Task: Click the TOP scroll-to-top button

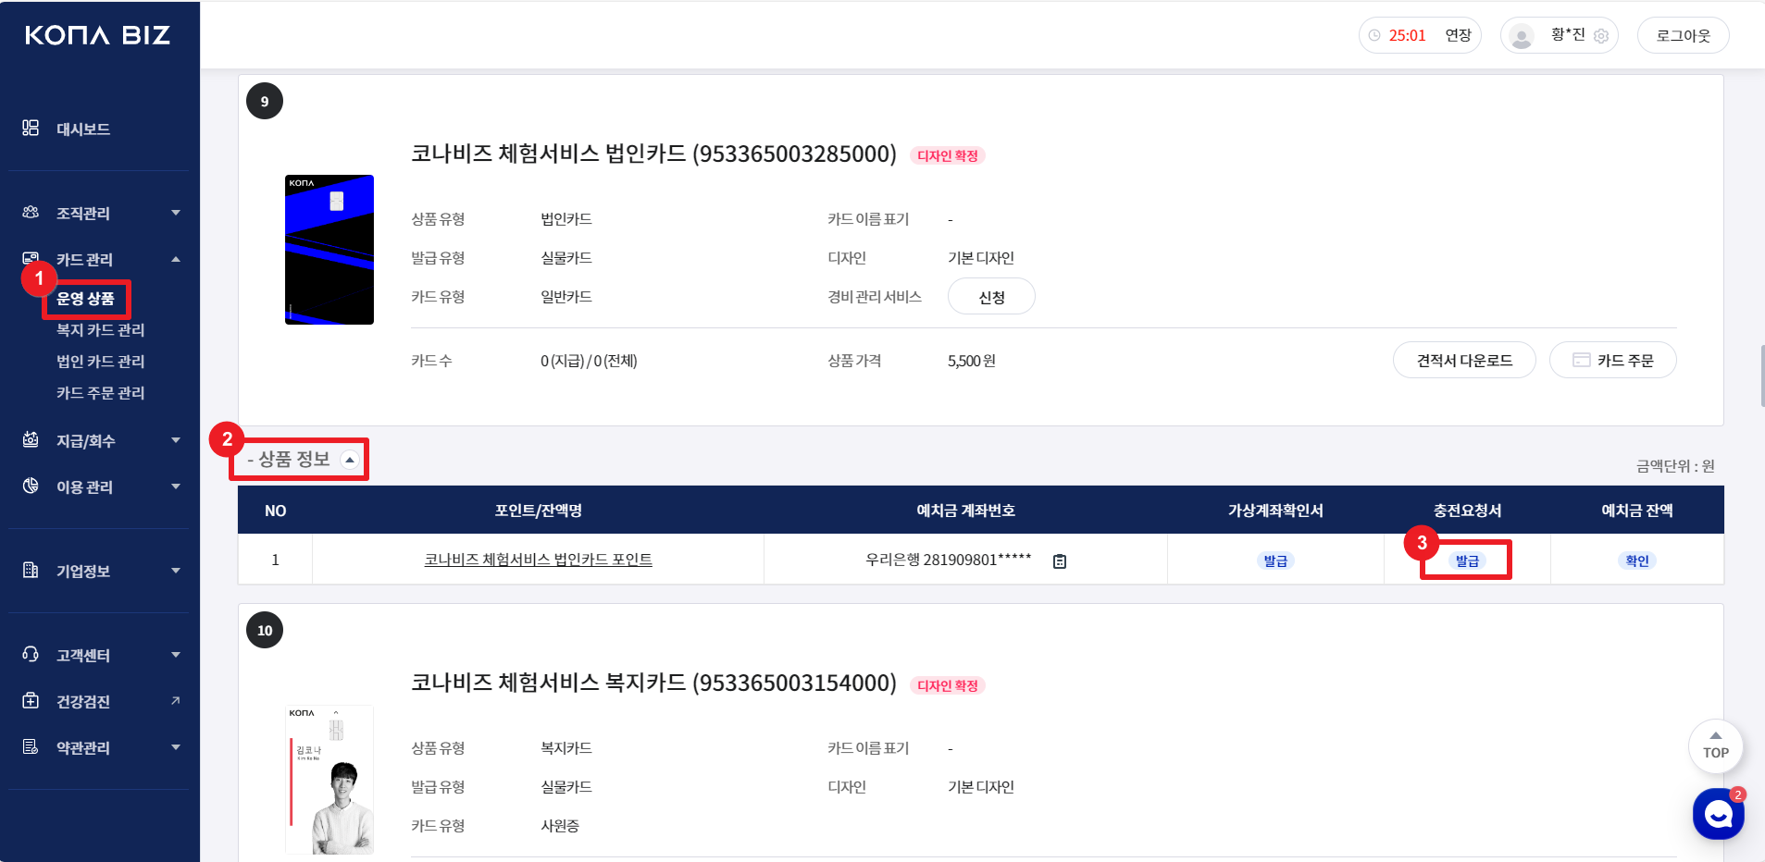Action: click(x=1715, y=745)
